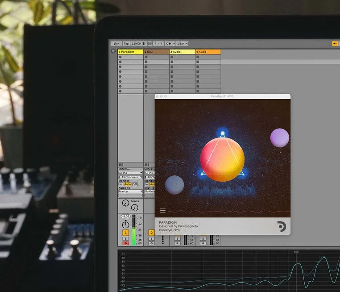The image size is (340, 292).
Task: Click the last clip stop square of 4 Audio
Action: pos(198,91)
